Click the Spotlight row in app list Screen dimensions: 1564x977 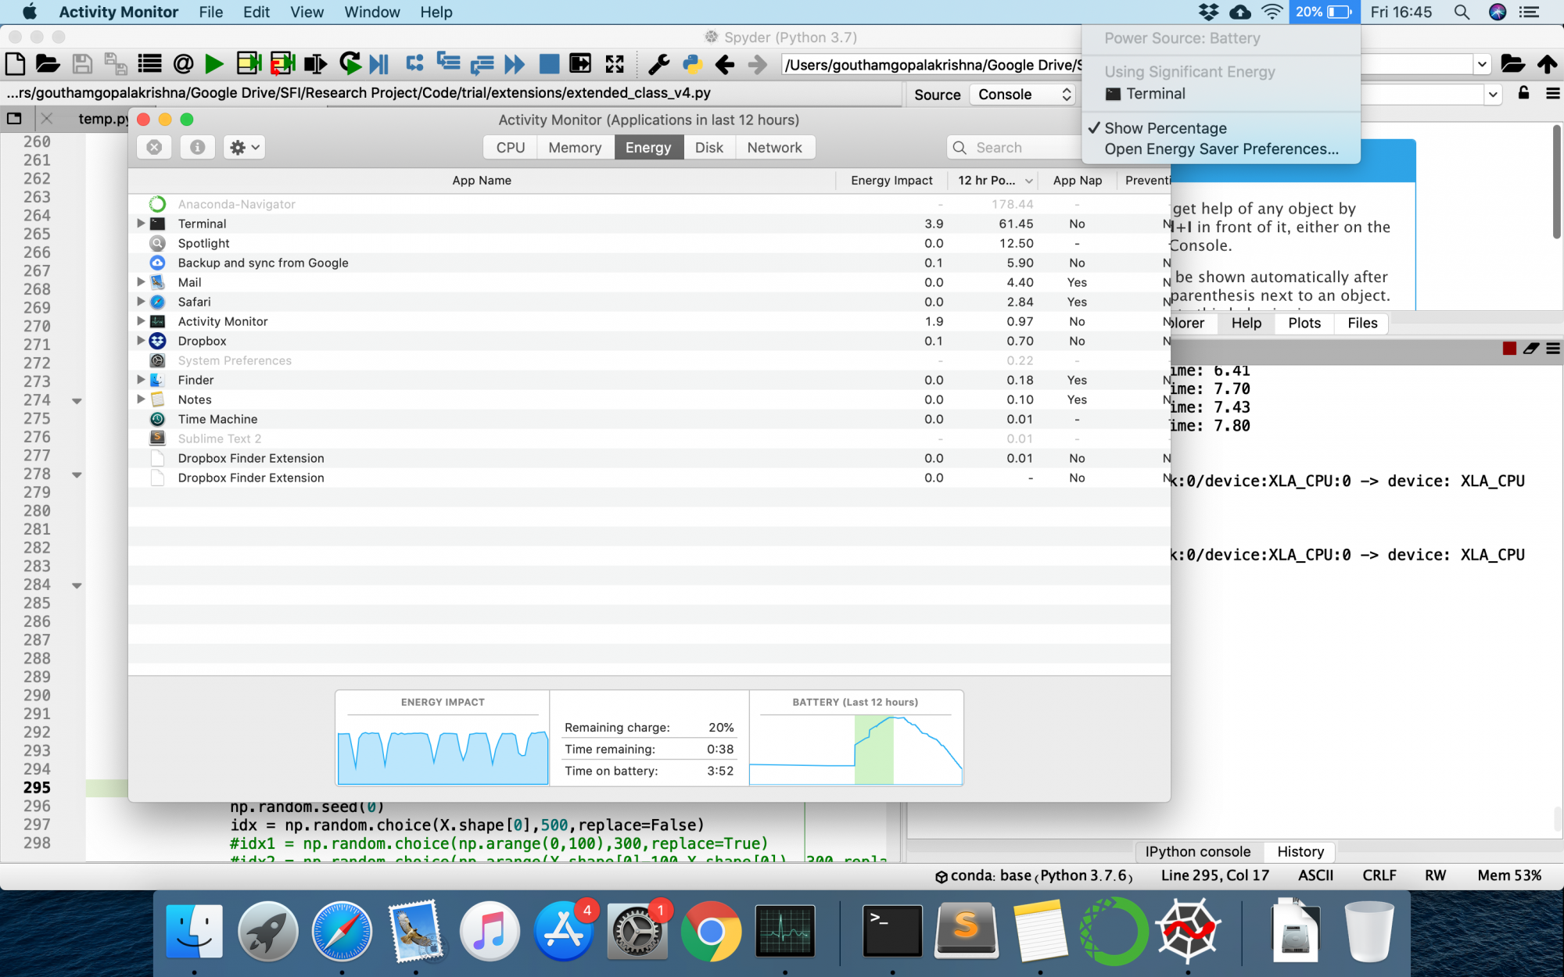649,243
